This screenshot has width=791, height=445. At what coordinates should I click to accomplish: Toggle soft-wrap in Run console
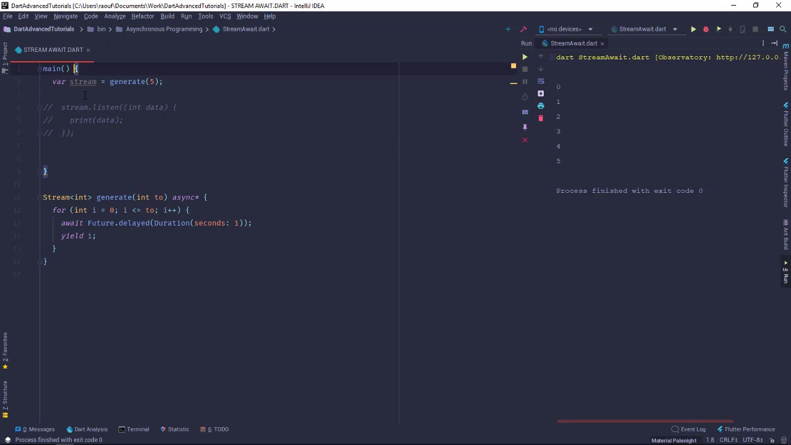pyautogui.click(x=541, y=81)
